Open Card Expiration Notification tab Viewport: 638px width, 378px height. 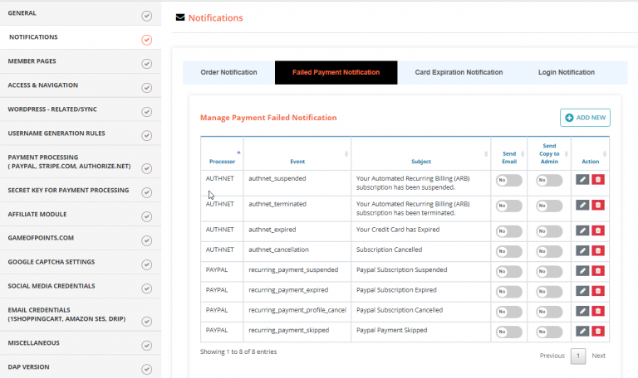click(459, 73)
